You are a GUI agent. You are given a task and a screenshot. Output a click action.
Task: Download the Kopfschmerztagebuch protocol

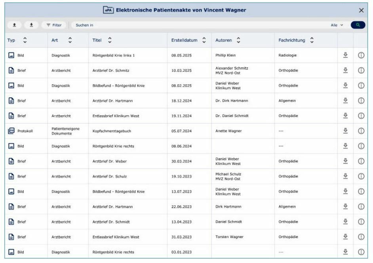coord(345,131)
